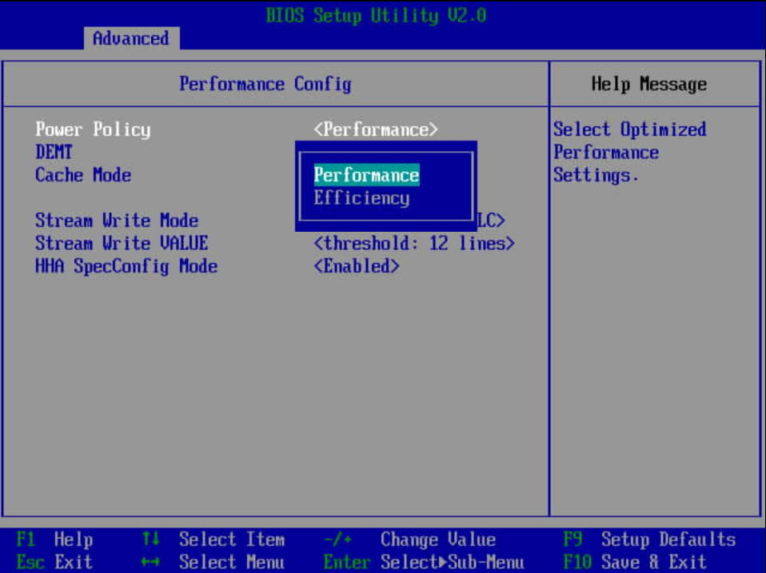
Task: Click Esc Exit in the footer
Action: tap(54, 562)
